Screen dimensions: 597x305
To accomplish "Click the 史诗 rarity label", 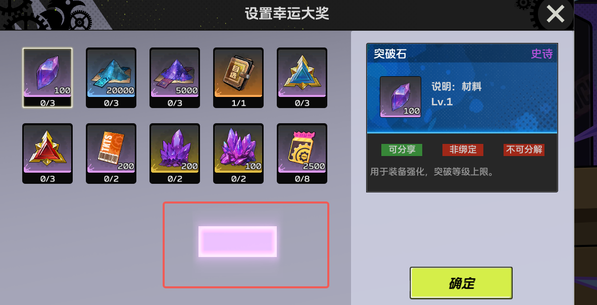I will pos(542,54).
